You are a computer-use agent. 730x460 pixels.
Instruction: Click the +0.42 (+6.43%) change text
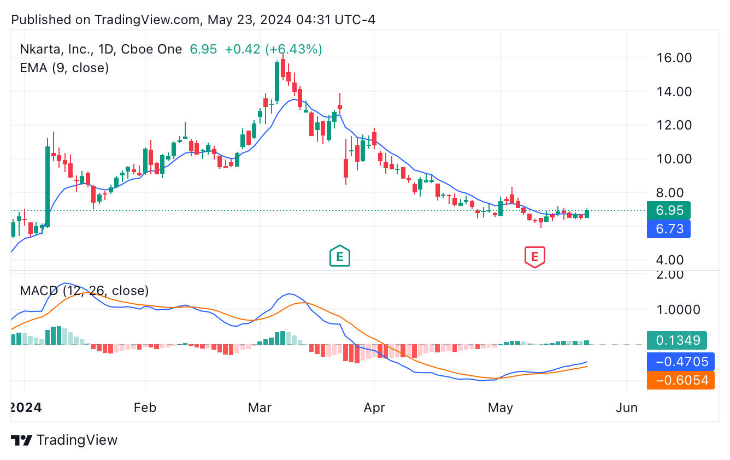coord(274,49)
